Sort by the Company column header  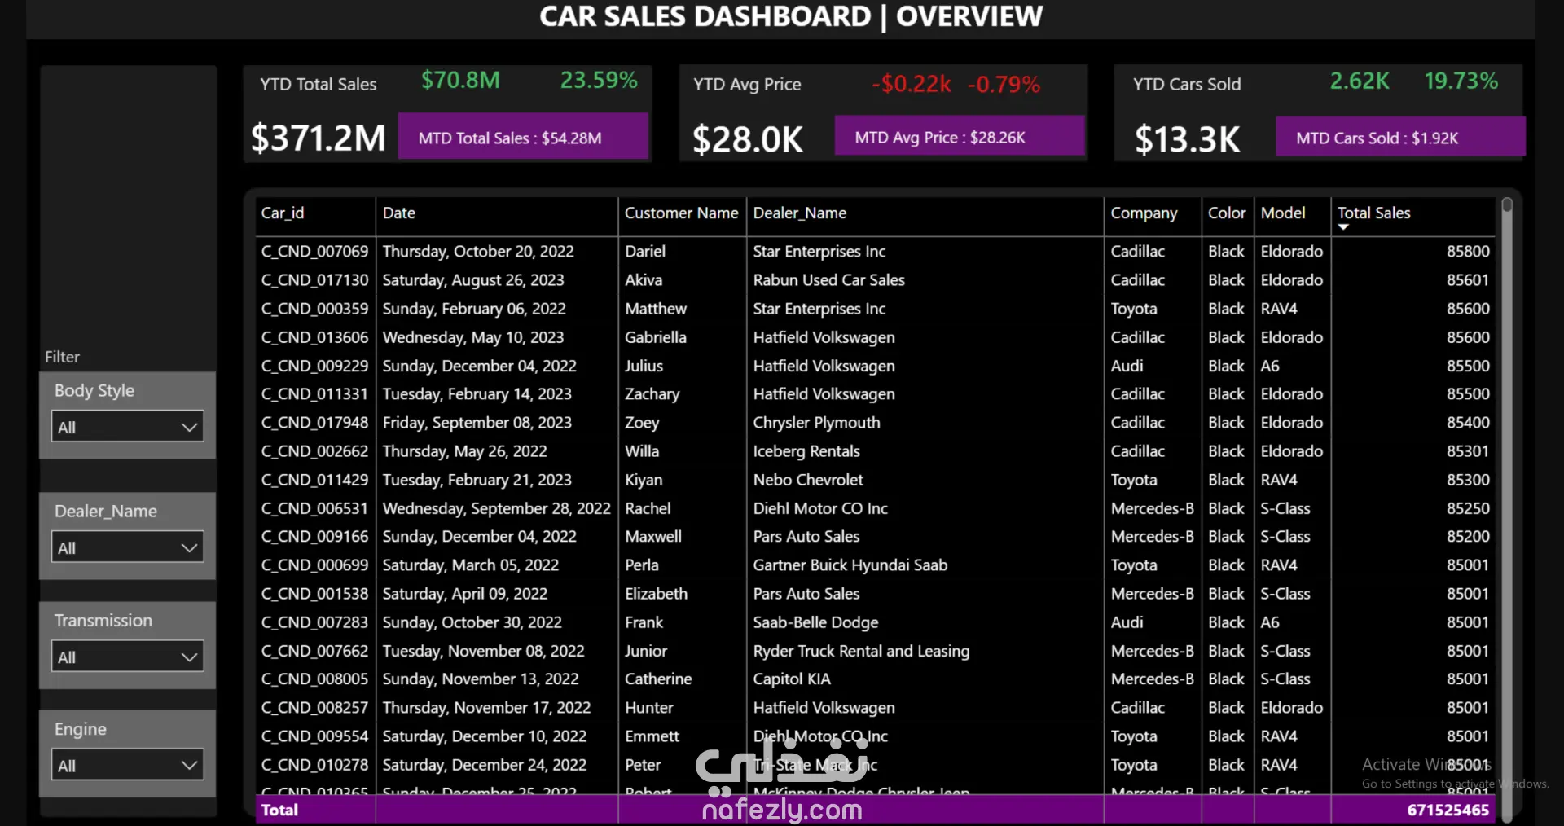(1144, 213)
